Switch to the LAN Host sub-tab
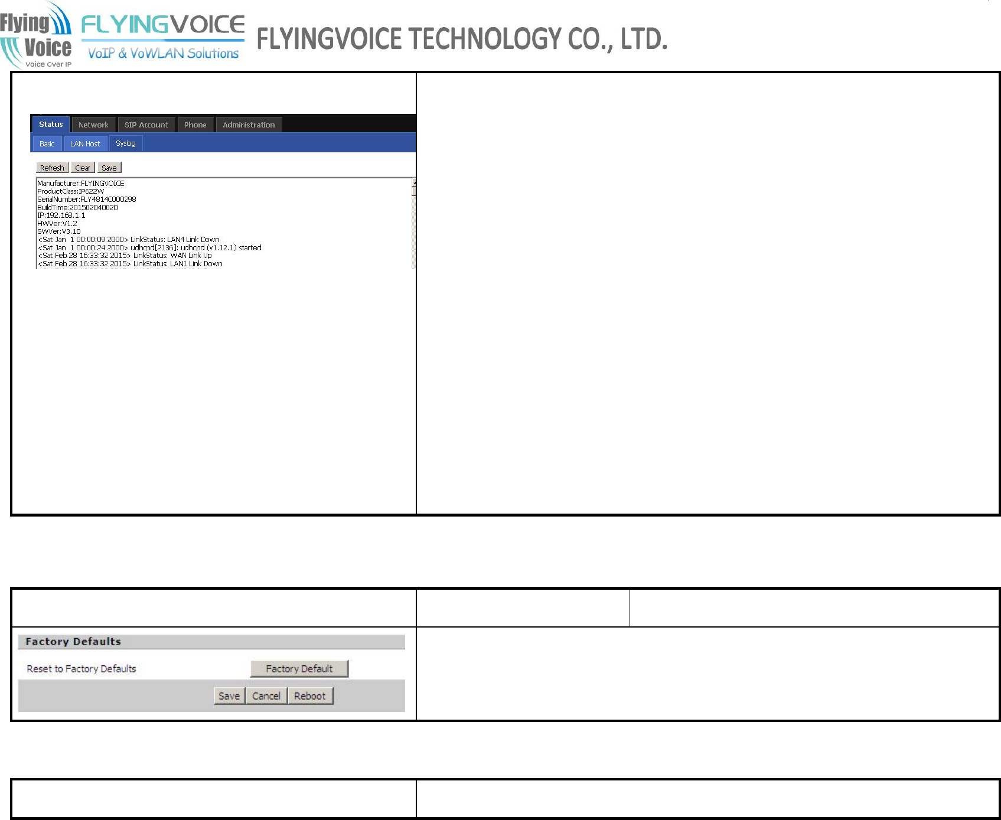 tap(85, 143)
